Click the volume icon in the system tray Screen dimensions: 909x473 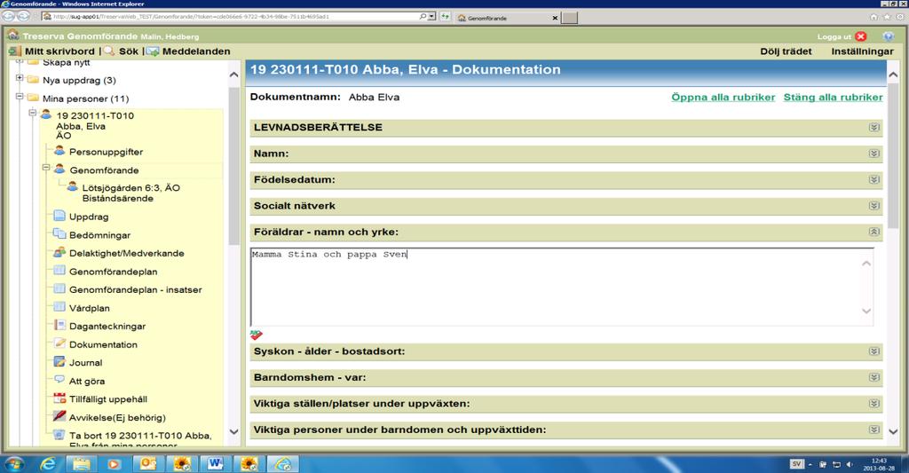[x=850, y=464]
